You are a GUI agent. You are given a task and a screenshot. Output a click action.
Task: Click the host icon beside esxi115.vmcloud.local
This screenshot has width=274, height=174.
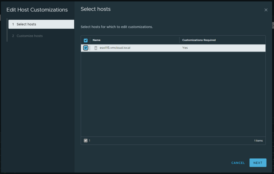(96, 48)
